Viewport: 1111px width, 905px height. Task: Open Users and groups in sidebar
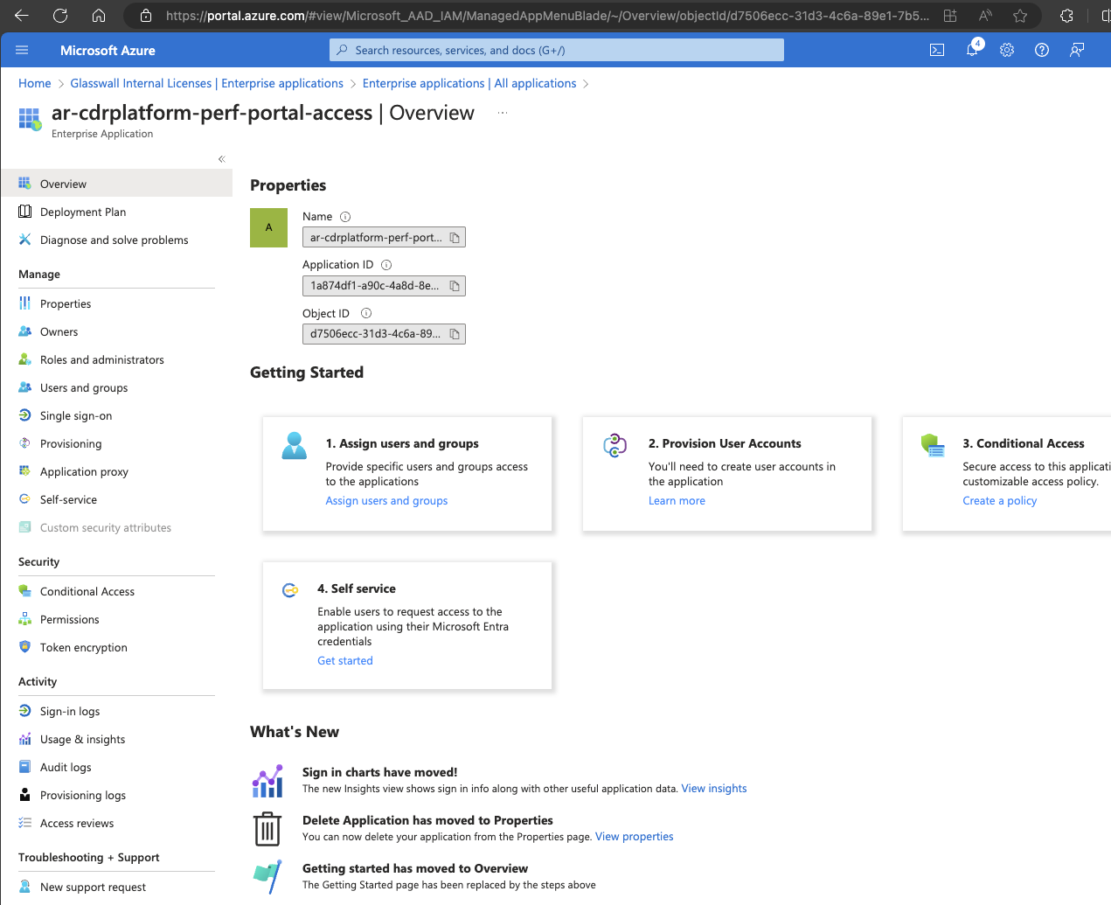pyautogui.click(x=84, y=388)
